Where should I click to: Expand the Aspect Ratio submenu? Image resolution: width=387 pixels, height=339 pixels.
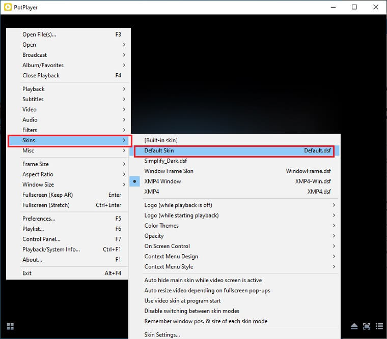[68, 174]
